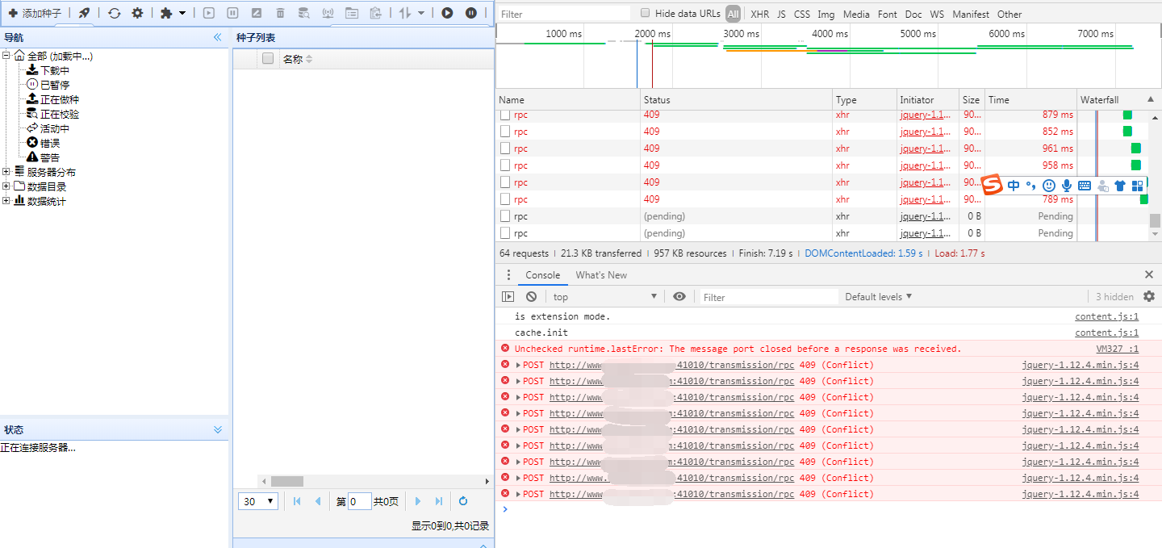Select the XHR network filter
Screen dimensions: 1162x548
[x=759, y=14]
